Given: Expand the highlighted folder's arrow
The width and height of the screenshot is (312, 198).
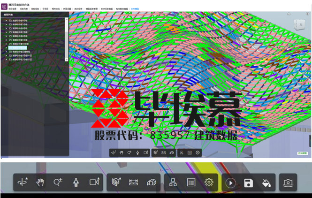Looking at the screenshot, I should pyautogui.click(x=6, y=48).
